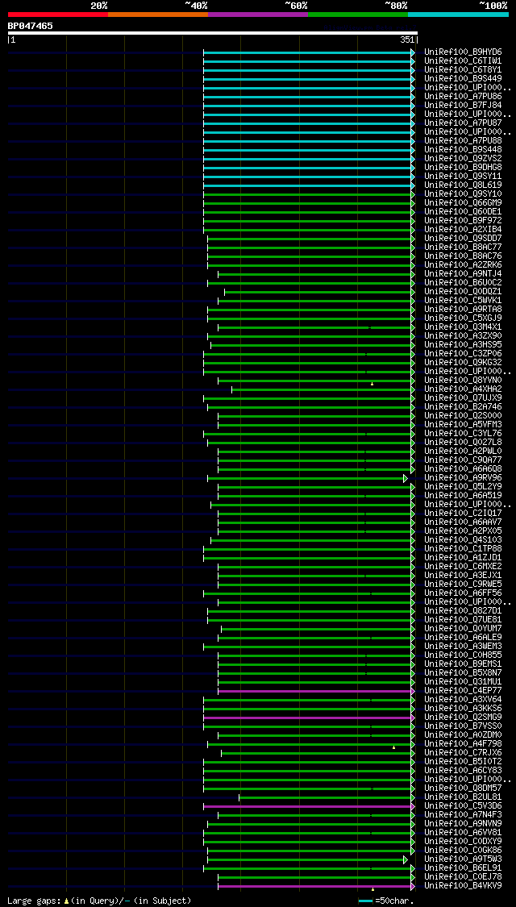Open hit UniRef100_A7PU86
516x907 pixels.
(463, 97)
